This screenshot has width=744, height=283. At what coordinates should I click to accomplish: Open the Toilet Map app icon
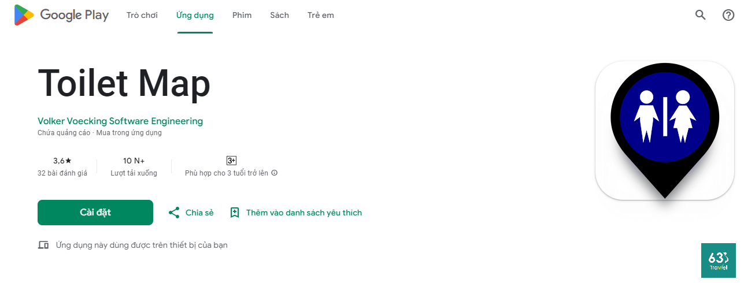[x=664, y=131]
